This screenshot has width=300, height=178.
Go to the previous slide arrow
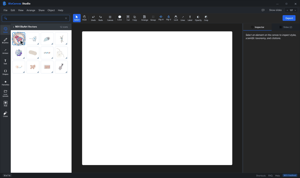tap(287, 10)
